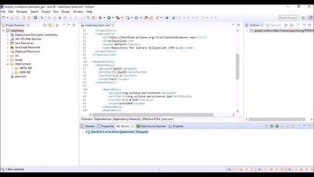Click the New file toolbar icon
This screenshot has height=177, width=314.
pos(3,18)
